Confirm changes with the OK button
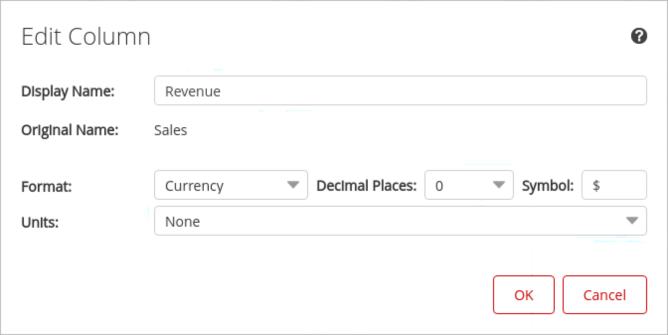 pyautogui.click(x=523, y=295)
